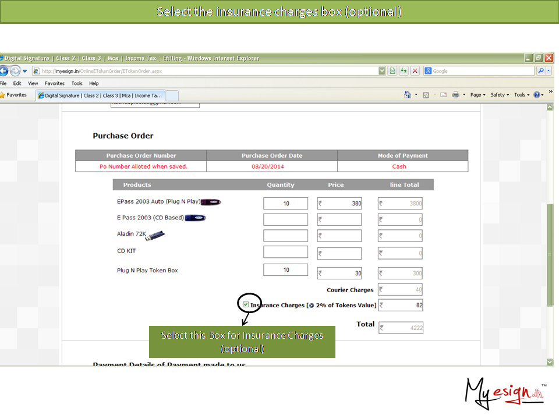
Task: Click the Read Mail envelope icon
Action: click(443, 95)
